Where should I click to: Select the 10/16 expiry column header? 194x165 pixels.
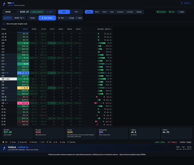click(78, 29)
